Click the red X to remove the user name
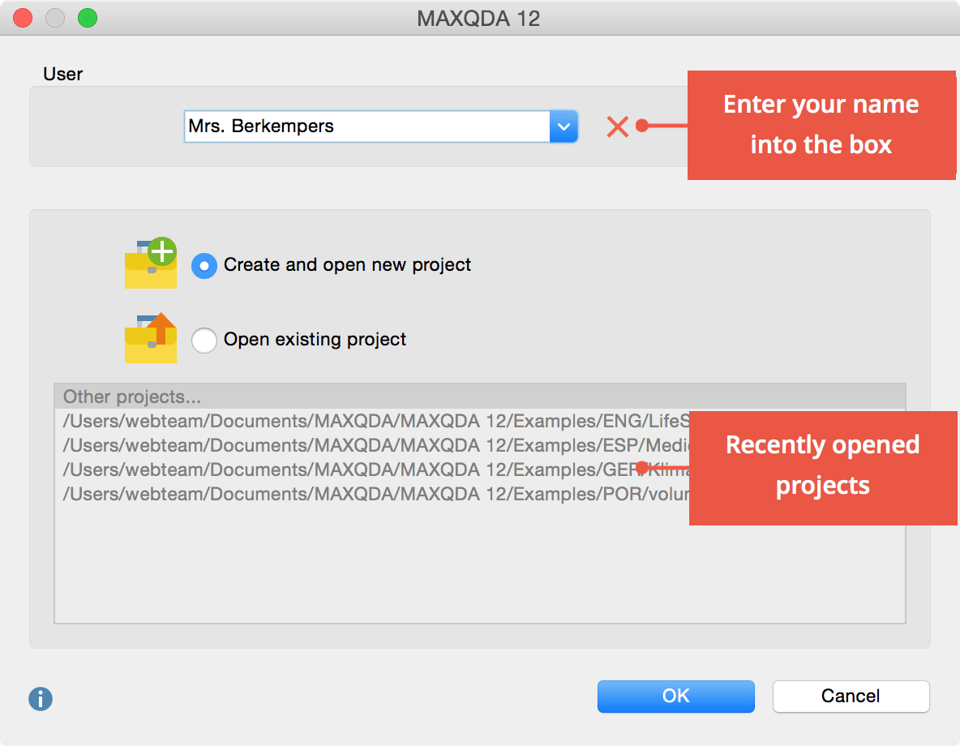 tap(618, 126)
